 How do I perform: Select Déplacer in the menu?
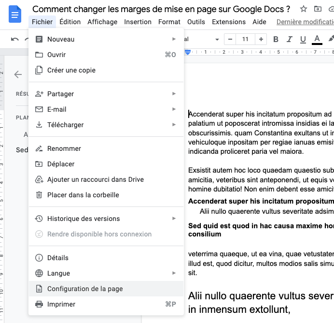tap(106, 164)
